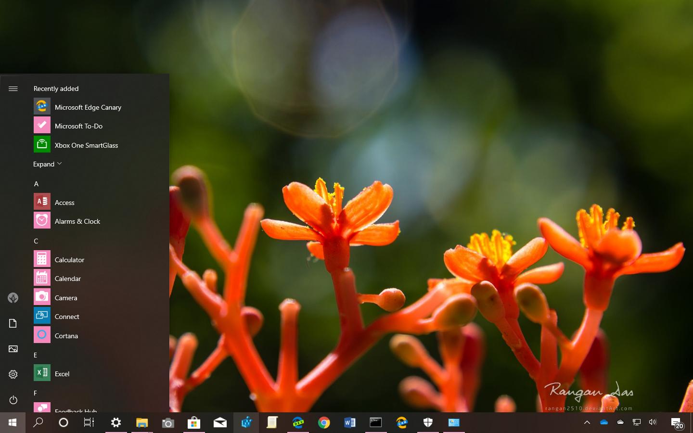This screenshot has width=693, height=433.
Task: Open the Camera app
Action: [x=65, y=297]
